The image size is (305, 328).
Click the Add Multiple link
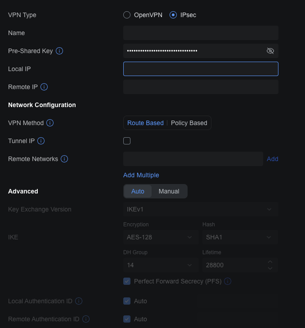pos(141,175)
